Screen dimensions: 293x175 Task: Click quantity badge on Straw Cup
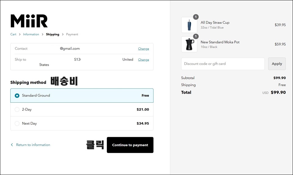click(x=196, y=17)
